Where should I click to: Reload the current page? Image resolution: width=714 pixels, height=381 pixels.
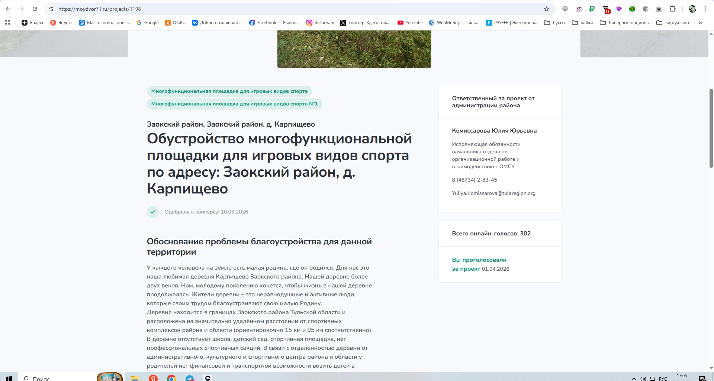[x=35, y=9]
